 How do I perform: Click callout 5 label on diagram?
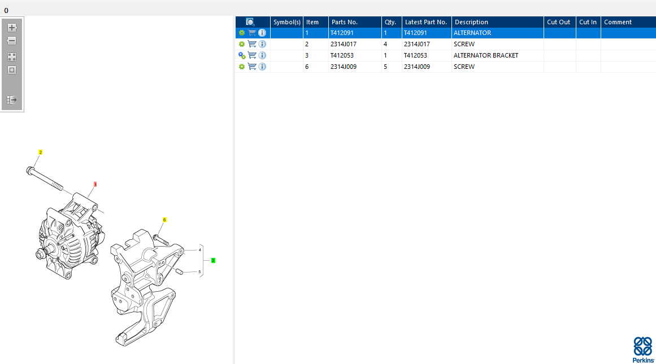click(x=199, y=271)
